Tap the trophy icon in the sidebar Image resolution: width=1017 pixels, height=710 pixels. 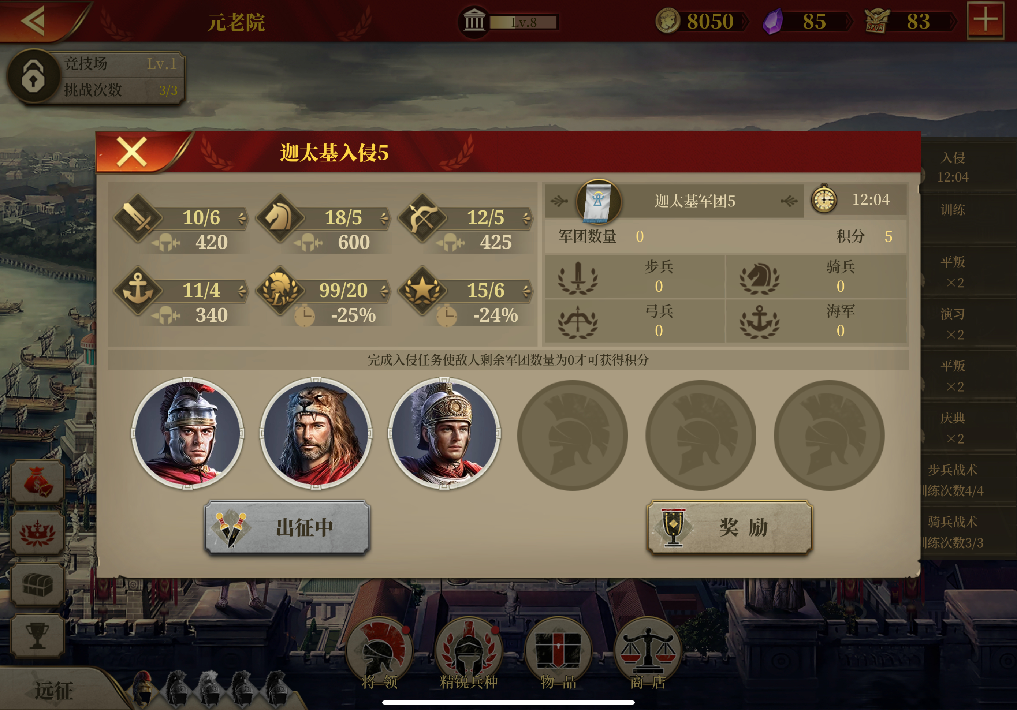click(x=38, y=636)
